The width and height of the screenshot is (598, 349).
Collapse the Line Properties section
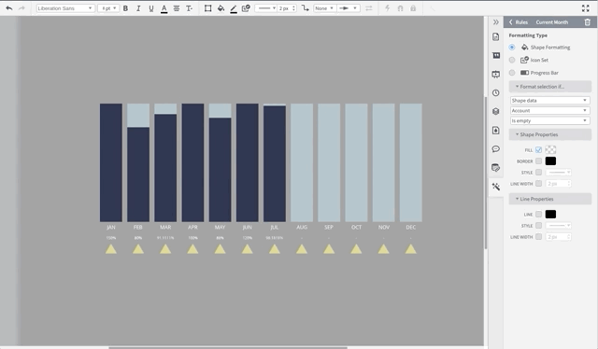click(550, 199)
